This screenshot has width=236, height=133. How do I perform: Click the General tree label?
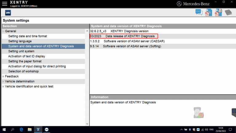coord(10,31)
